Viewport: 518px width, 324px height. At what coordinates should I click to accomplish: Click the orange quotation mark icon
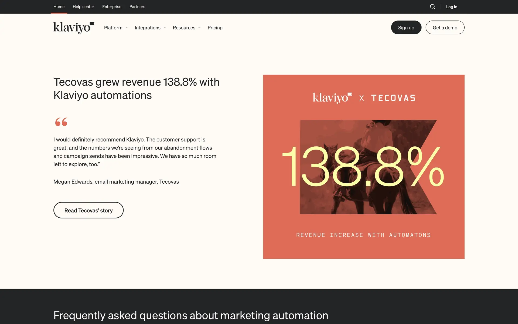coord(61,122)
